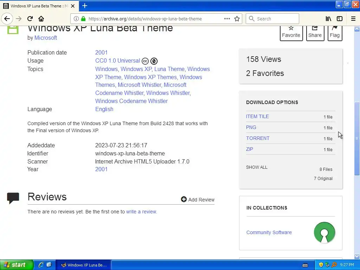The image size is (360, 270).
Task: Open a new tab with plus icon
Action: tap(85, 6)
